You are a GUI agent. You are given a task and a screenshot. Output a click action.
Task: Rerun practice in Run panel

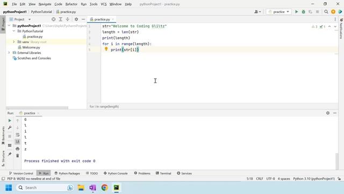click(x=10, y=121)
